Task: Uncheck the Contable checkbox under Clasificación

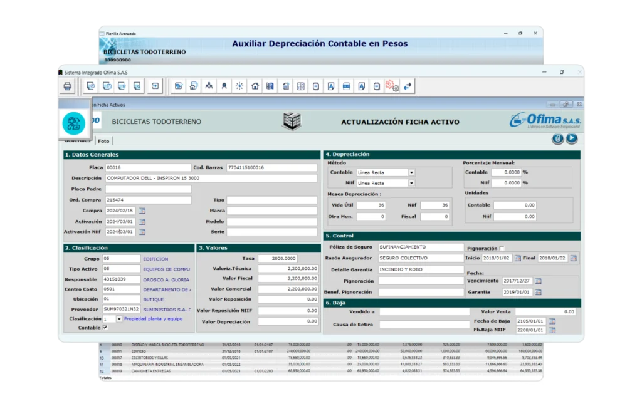Action: [105, 328]
